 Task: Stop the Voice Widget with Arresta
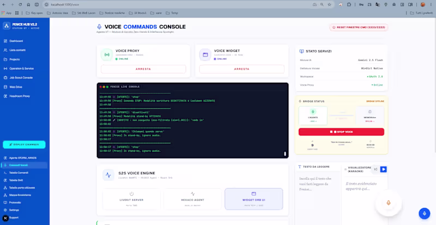tap(242, 69)
